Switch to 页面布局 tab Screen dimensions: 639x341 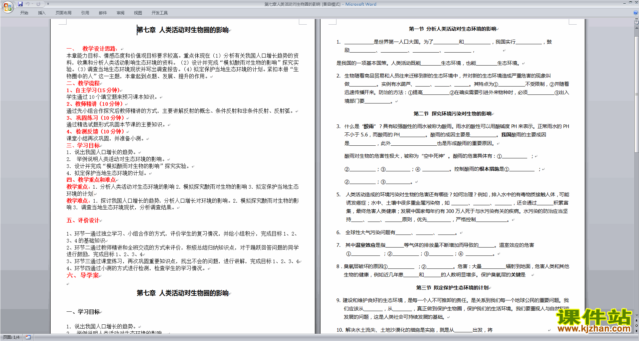pyautogui.click(x=63, y=13)
